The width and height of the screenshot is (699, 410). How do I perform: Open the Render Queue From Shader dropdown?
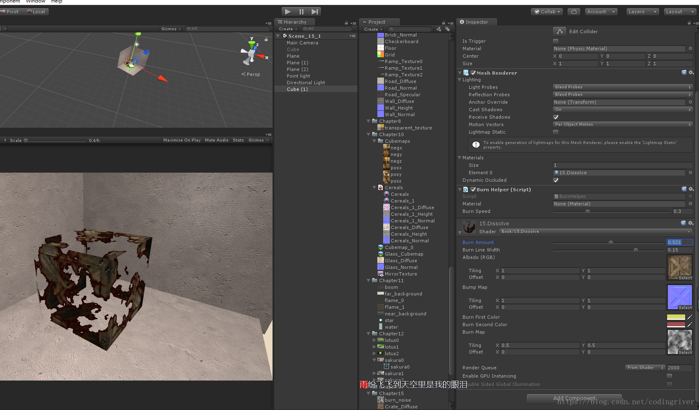[x=645, y=368]
